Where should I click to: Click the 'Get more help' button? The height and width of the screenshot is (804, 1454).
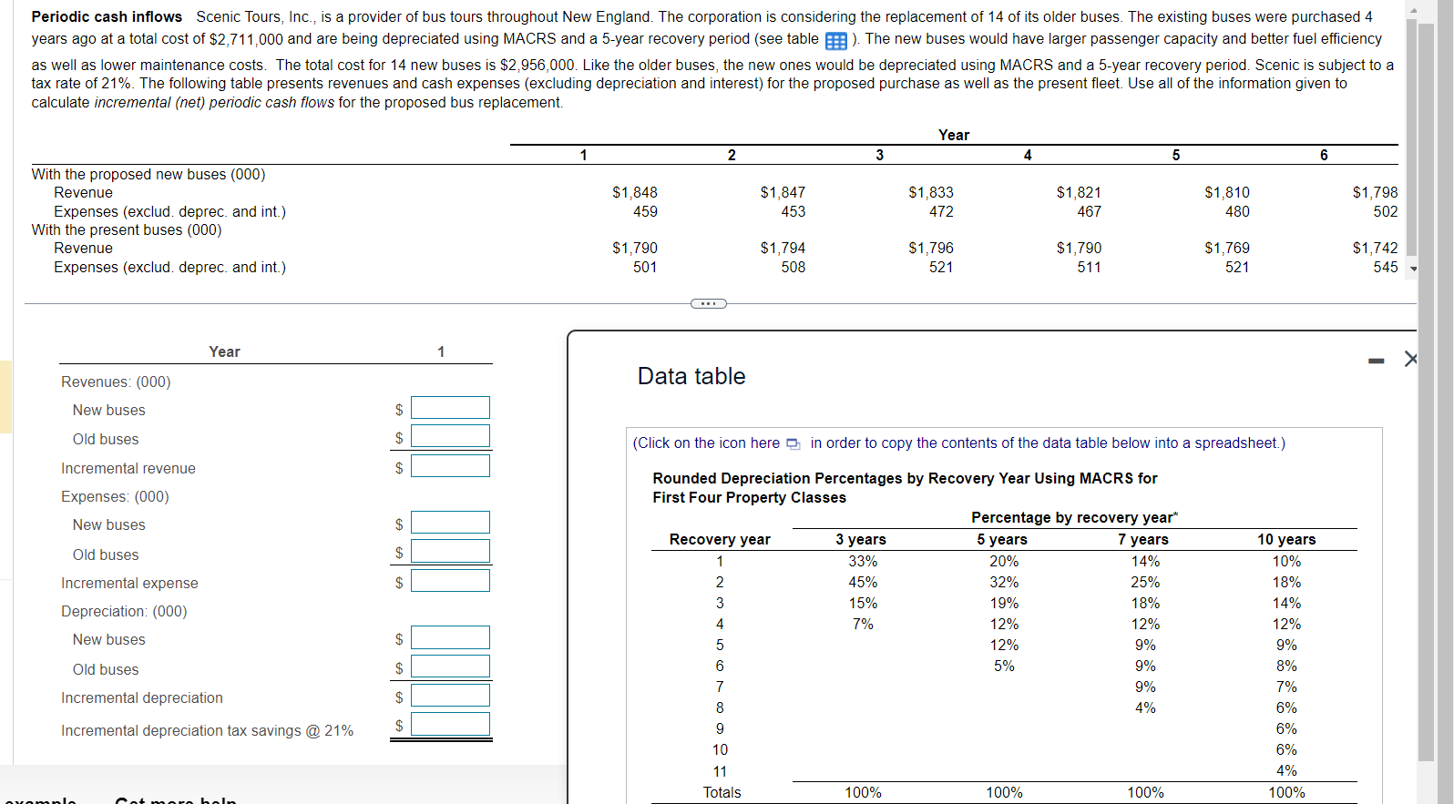tap(176, 799)
